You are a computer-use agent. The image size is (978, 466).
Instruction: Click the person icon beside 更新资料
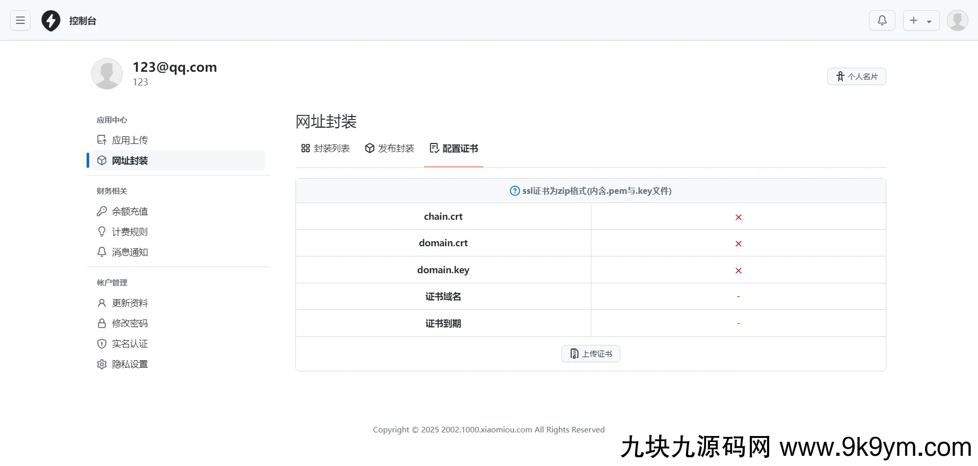point(102,303)
